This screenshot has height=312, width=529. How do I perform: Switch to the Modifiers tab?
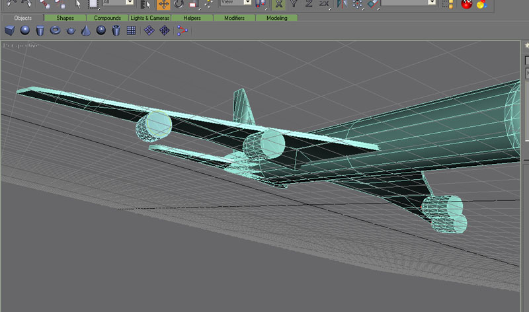pyautogui.click(x=235, y=18)
